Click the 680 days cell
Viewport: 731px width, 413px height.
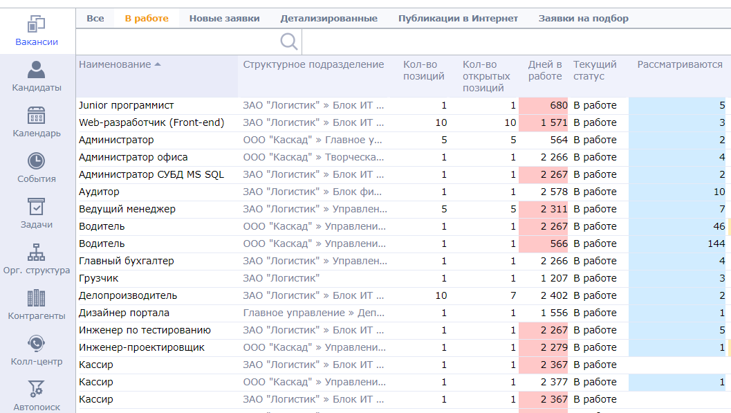pos(543,105)
